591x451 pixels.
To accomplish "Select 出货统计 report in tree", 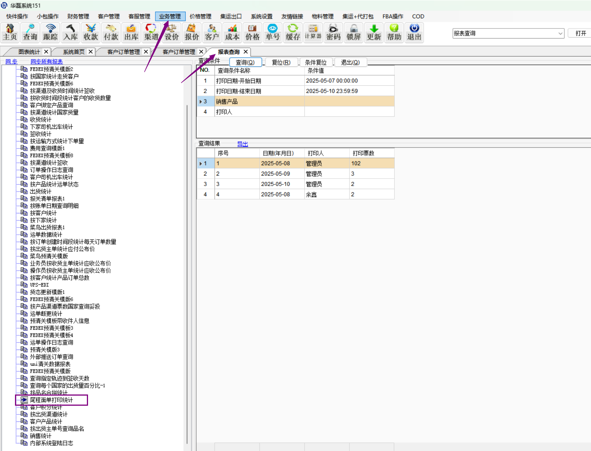I will click(40, 192).
